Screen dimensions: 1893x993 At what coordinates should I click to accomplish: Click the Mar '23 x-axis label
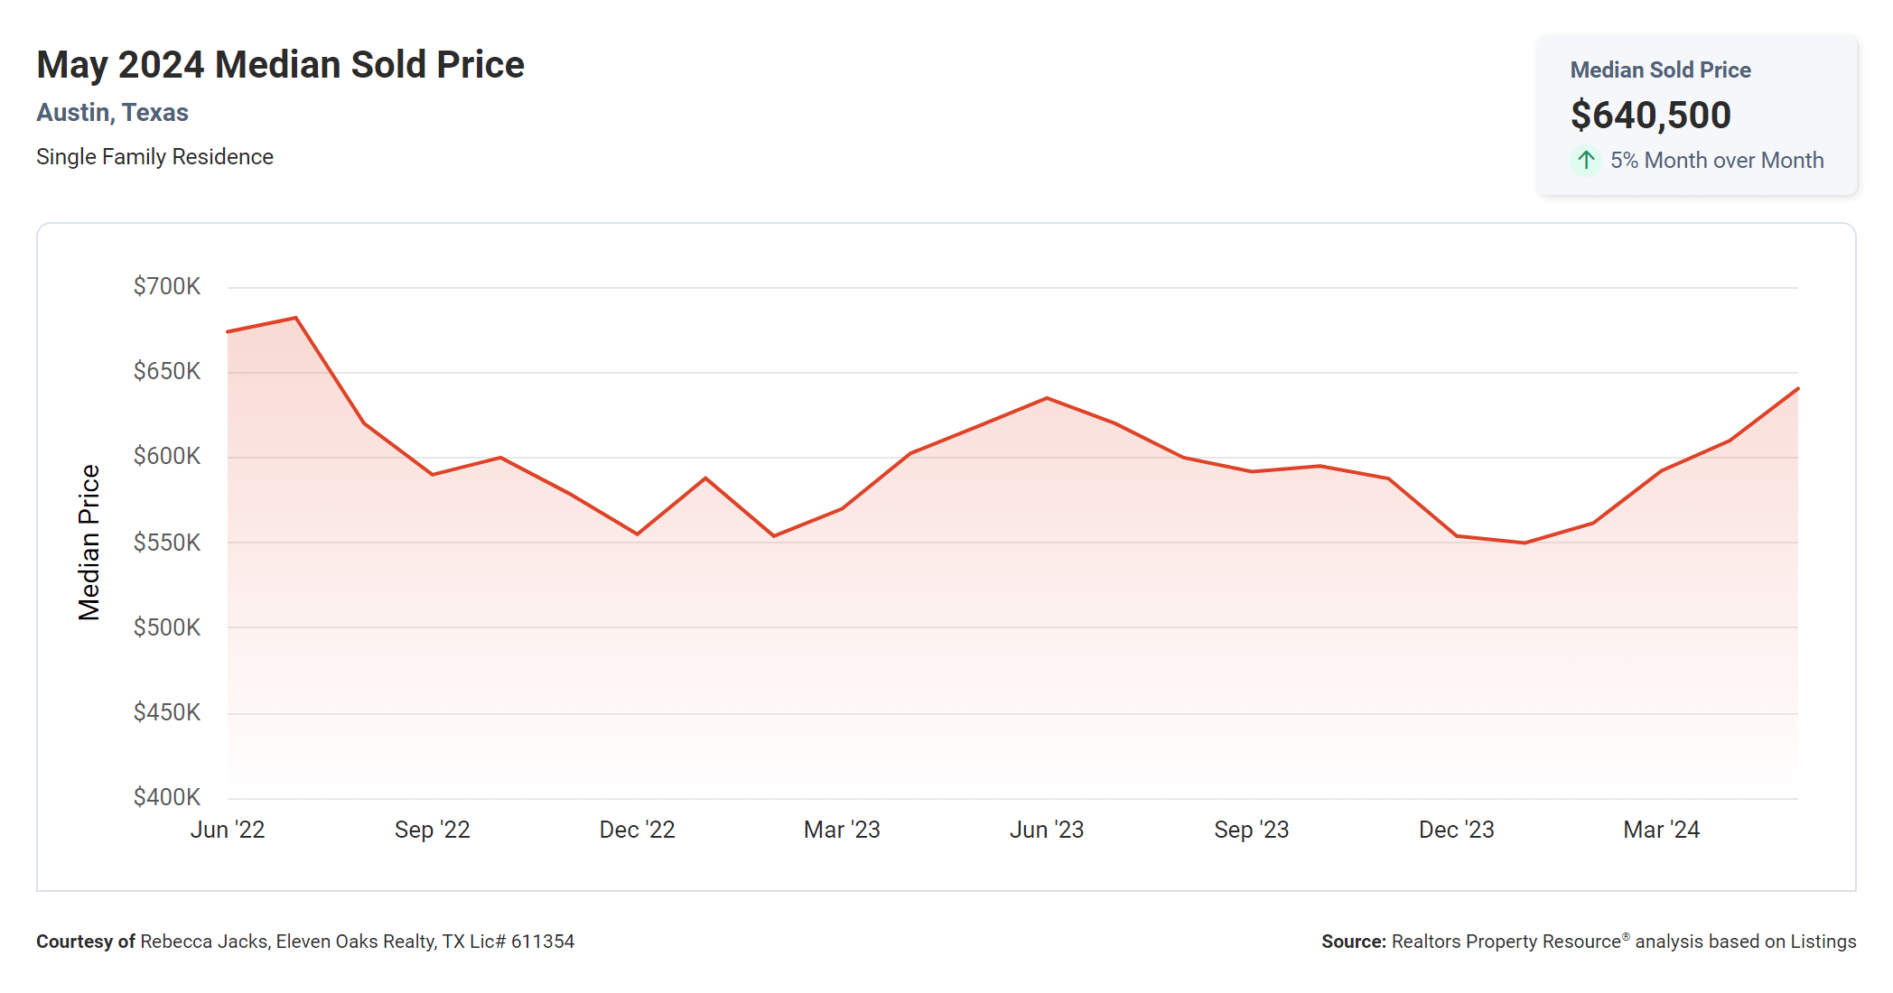point(842,830)
